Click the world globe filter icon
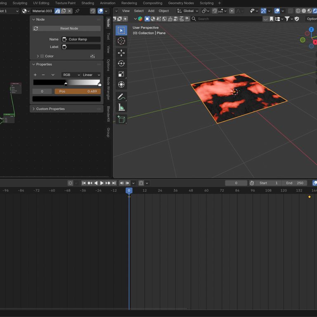 (164, 19)
